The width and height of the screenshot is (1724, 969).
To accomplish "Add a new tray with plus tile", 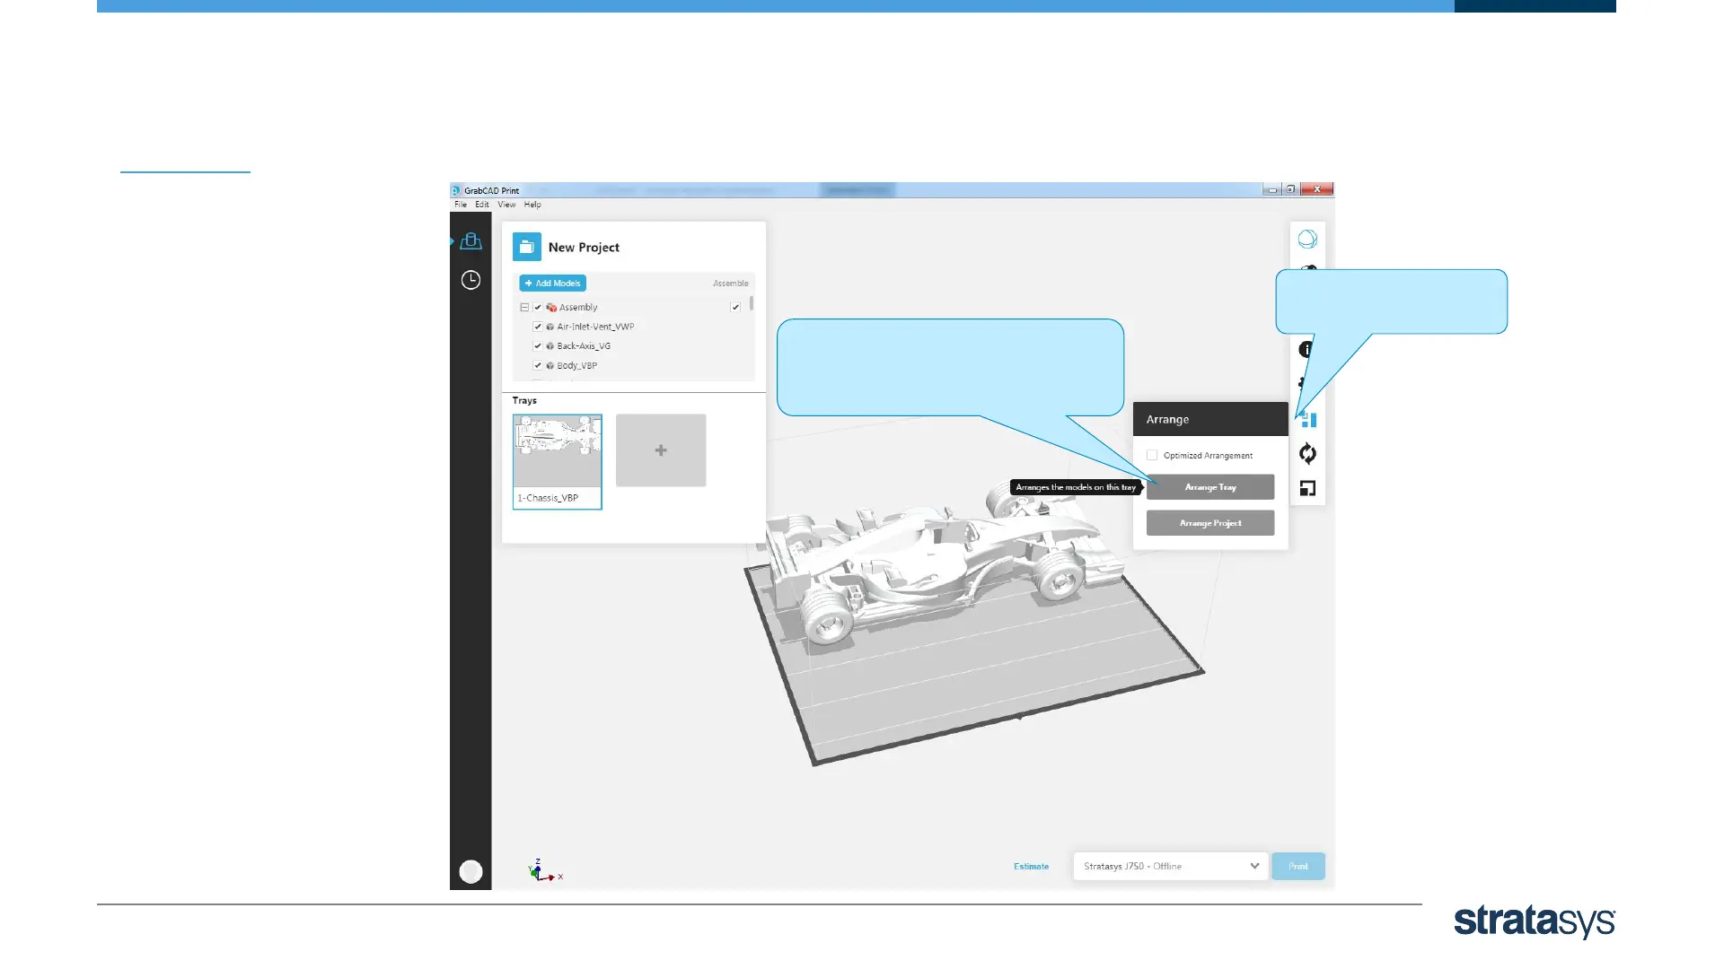I will click(661, 450).
